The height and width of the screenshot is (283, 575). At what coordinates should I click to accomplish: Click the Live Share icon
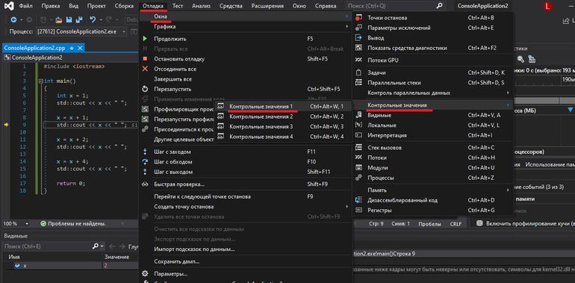pos(565,21)
